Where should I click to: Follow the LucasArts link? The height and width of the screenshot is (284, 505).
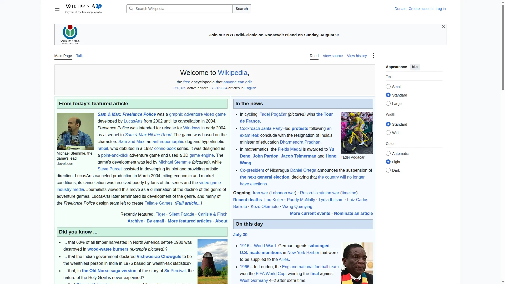click(x=133, y=121)
